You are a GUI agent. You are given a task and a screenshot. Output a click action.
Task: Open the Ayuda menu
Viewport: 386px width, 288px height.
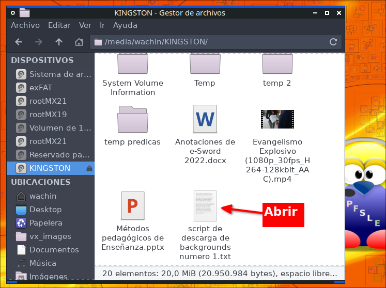tap(125, 25)
